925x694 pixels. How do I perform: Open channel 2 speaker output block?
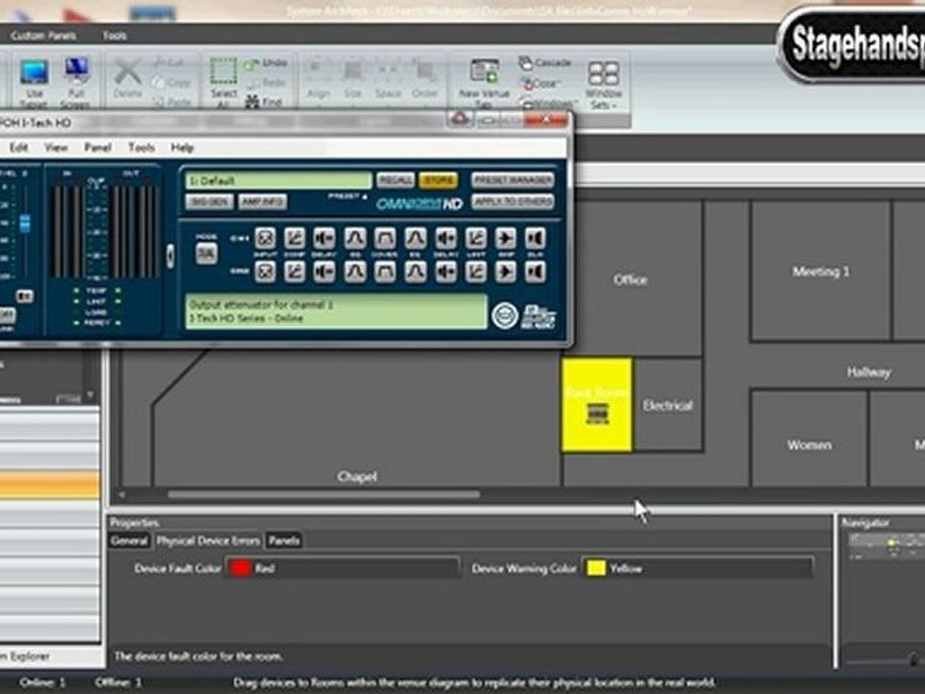tap(536, 272)
